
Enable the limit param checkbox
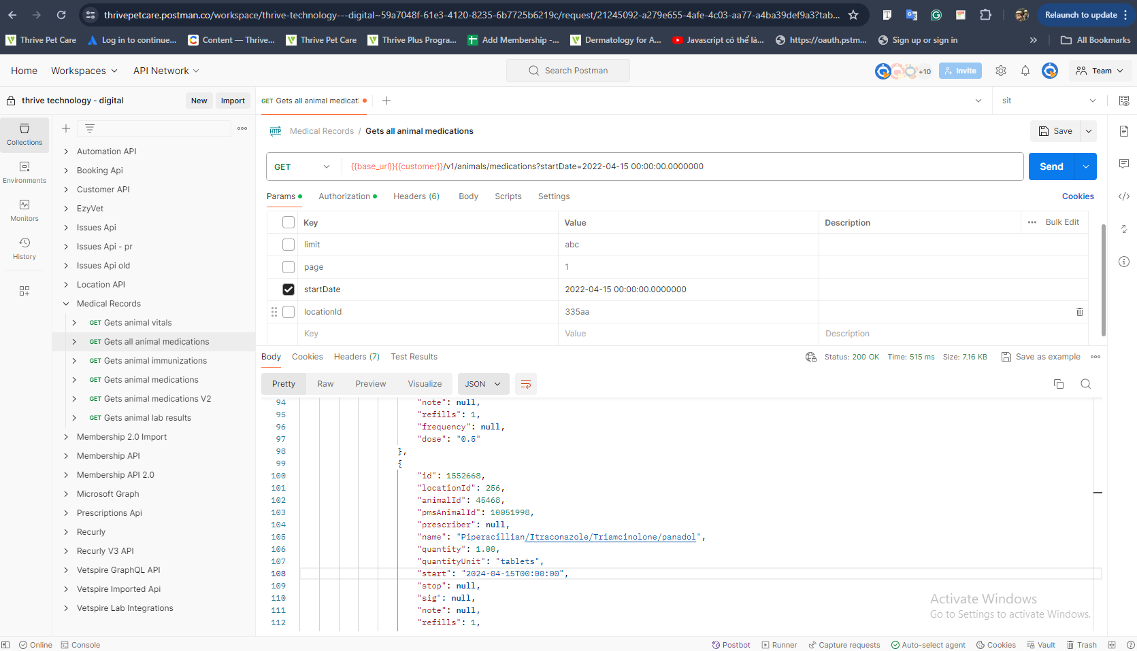289,245
